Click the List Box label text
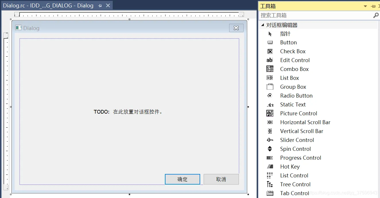 [290, 78]
